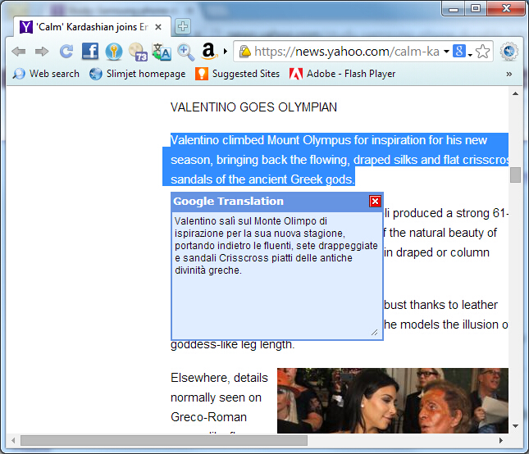529x454 pixels.
Task: Open the Google search engine selector dropdown
Action: [462, 52]
